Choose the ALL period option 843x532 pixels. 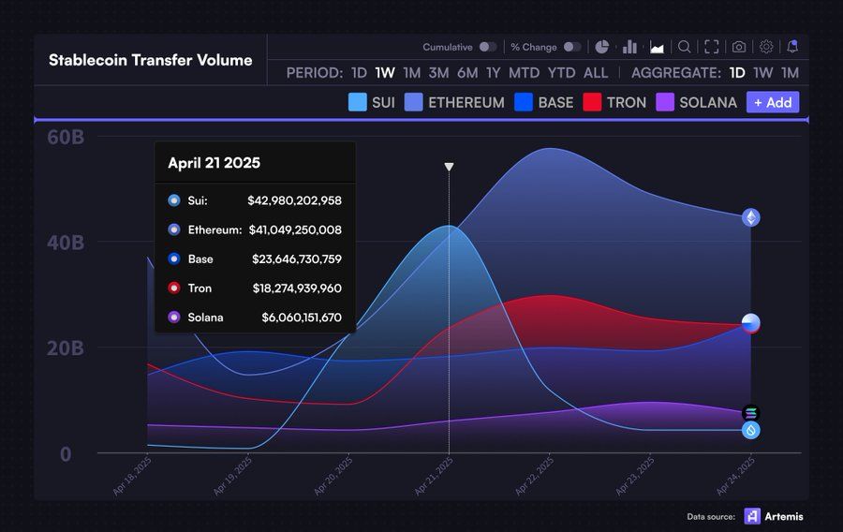pos(596,72)
